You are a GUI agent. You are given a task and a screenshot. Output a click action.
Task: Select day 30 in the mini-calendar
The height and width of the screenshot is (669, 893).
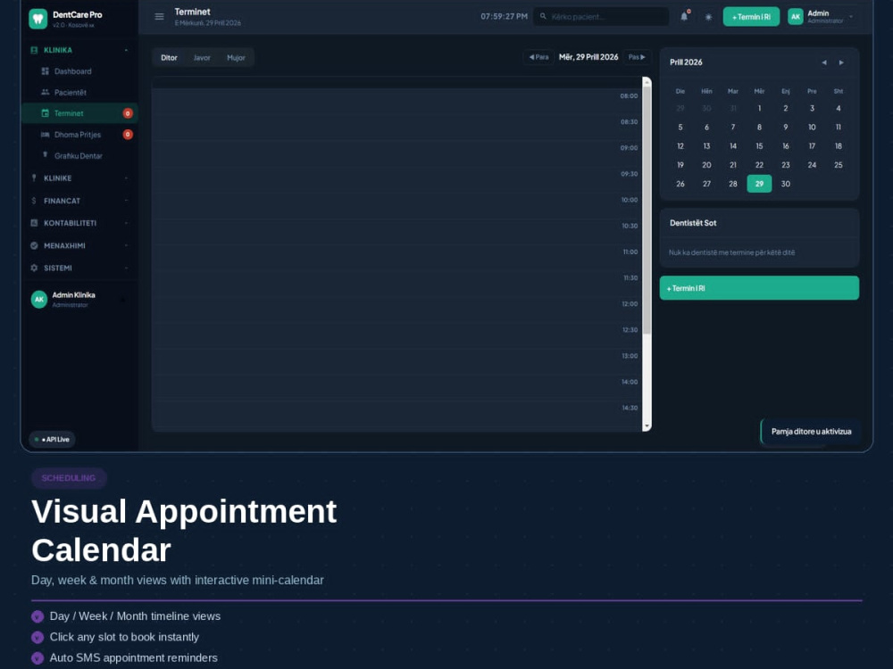click(785, 184)
